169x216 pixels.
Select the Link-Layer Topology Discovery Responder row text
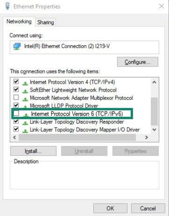77,122
